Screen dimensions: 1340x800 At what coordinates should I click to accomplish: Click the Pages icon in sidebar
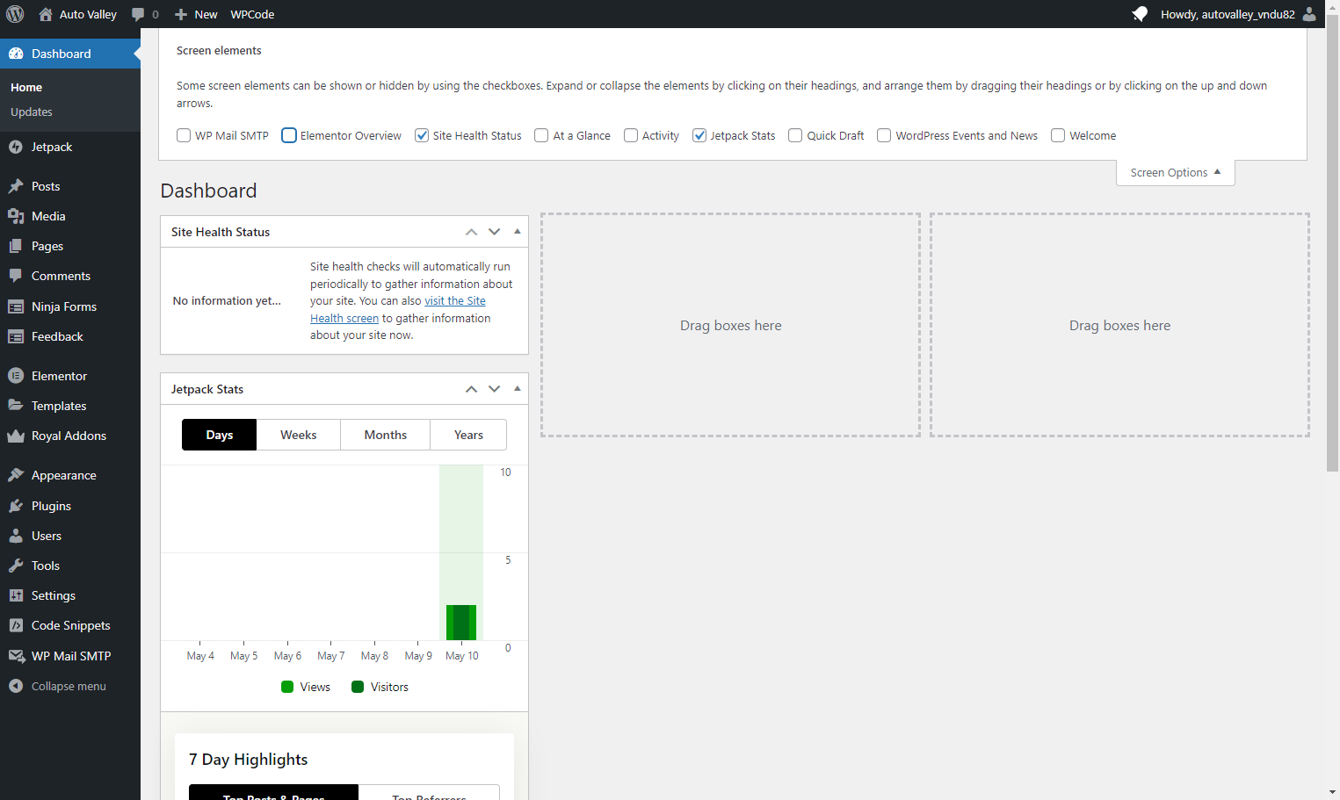16,247
